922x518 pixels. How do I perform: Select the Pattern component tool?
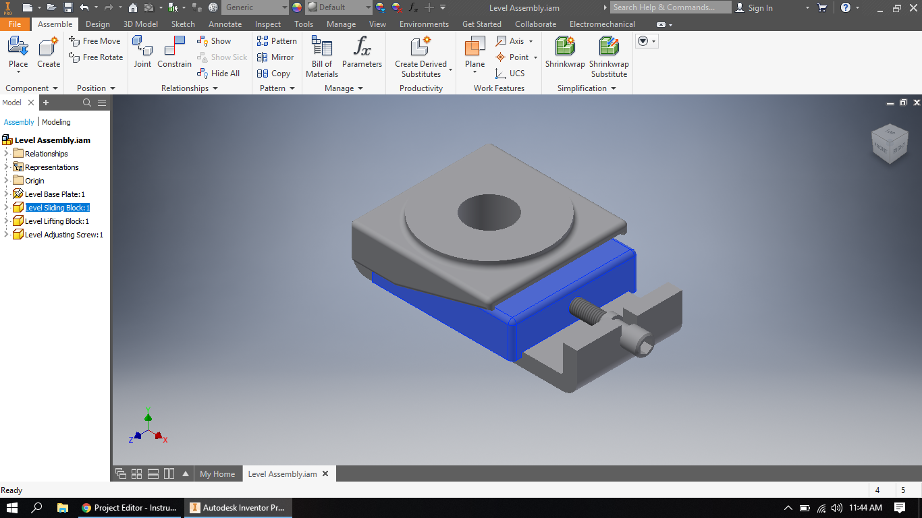point(277,41)
